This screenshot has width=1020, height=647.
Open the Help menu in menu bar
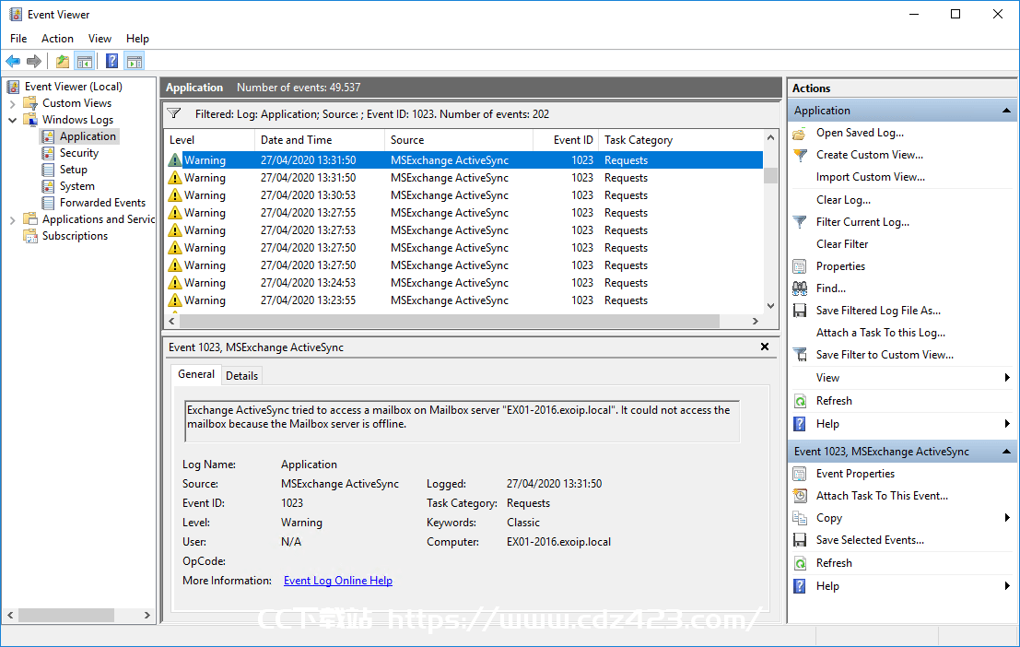click(x=138, y=39)
